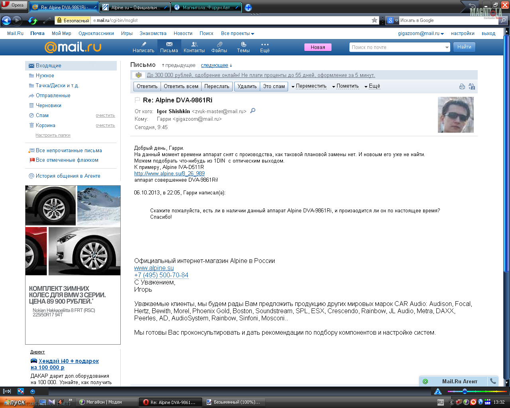
Task: Click the print message icon
Action: pyautogui.click(x=462, y=86)
